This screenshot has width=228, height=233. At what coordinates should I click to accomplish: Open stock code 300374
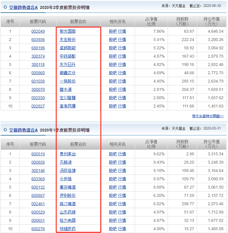click(x=38, y=56)
